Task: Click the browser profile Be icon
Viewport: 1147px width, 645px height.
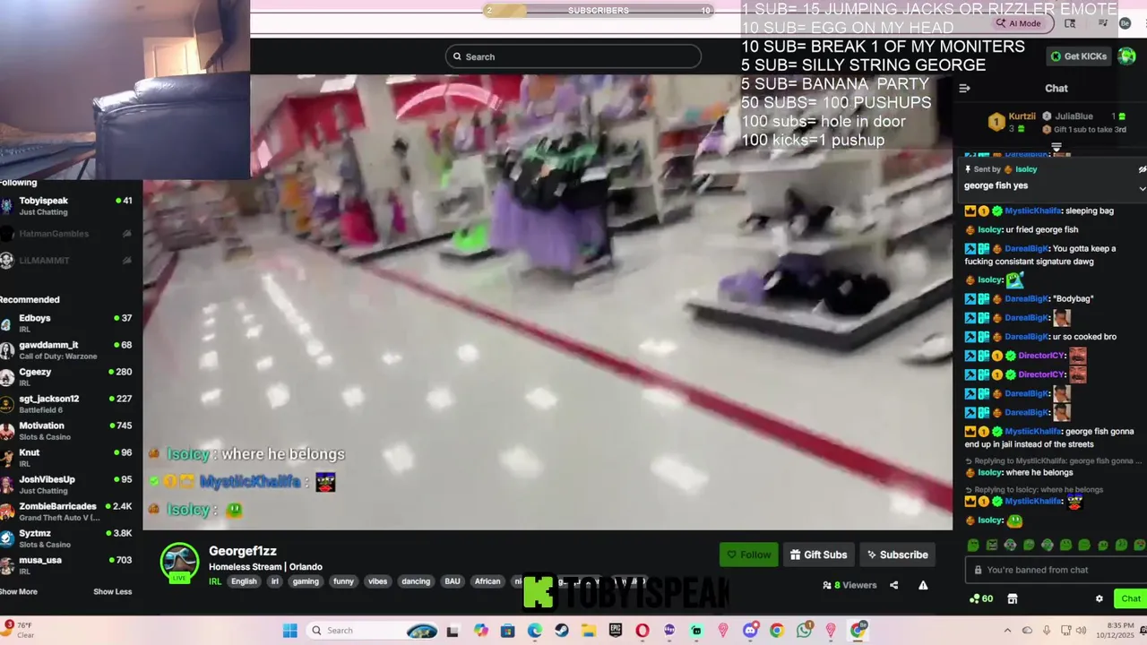Action: click(1125, 23)
